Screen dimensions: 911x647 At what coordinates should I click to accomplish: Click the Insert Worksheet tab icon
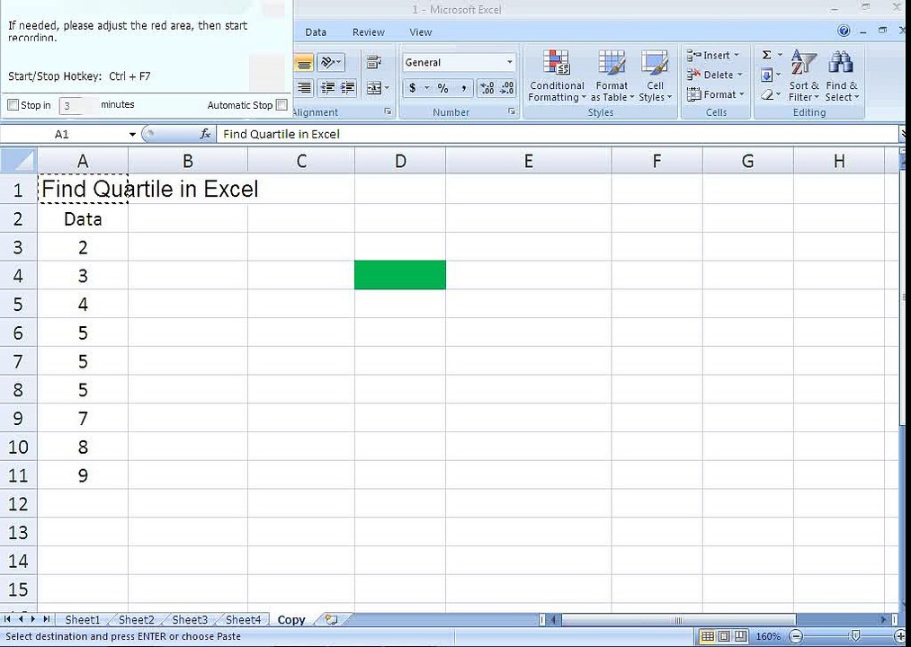click(x=331, y=619)
